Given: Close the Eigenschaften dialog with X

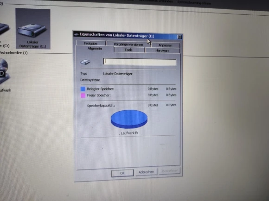Looking at the screenshot, I should click(x=179, y=37).
